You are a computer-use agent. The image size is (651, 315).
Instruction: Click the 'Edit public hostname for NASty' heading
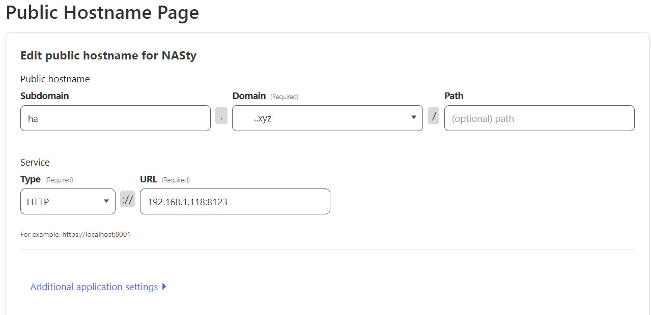108,56
